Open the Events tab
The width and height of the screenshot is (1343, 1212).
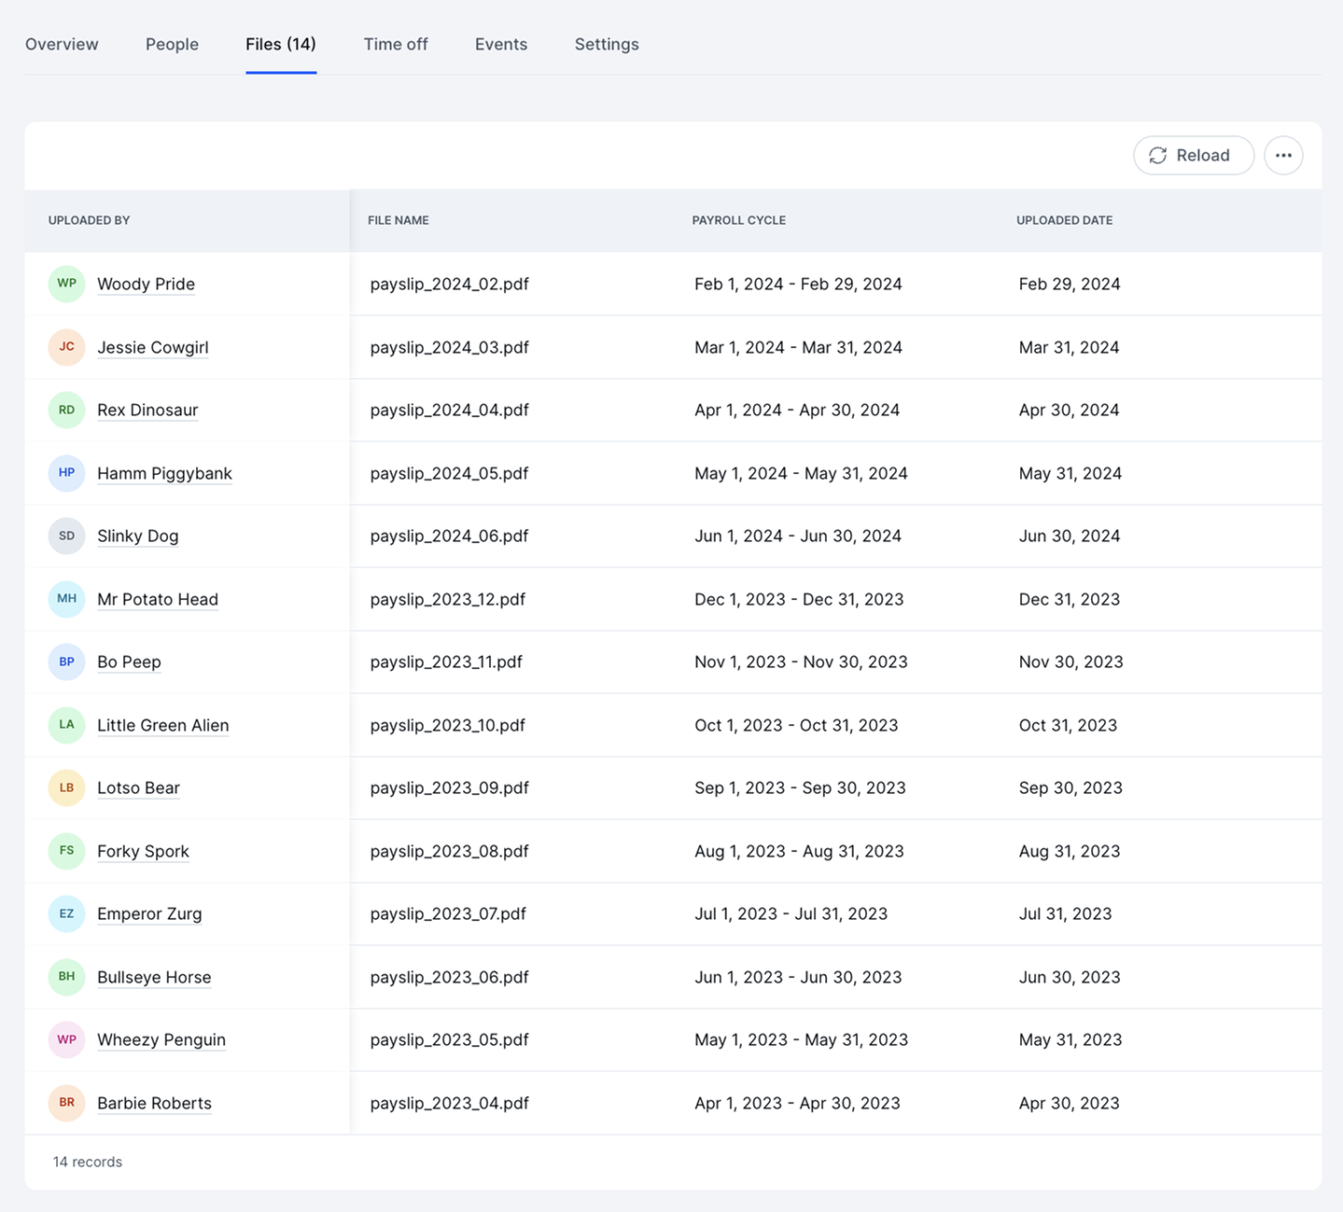point(501,44)
